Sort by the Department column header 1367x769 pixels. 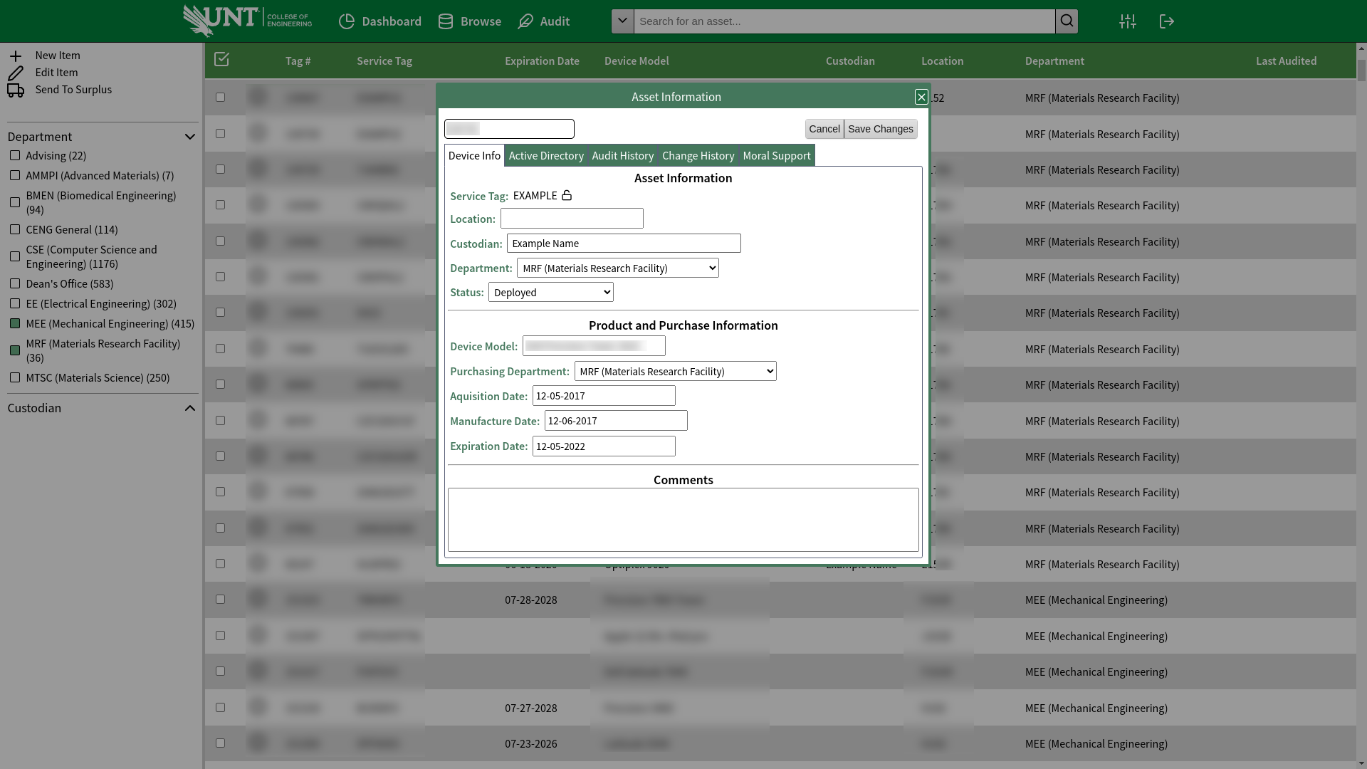(1054, 61)
